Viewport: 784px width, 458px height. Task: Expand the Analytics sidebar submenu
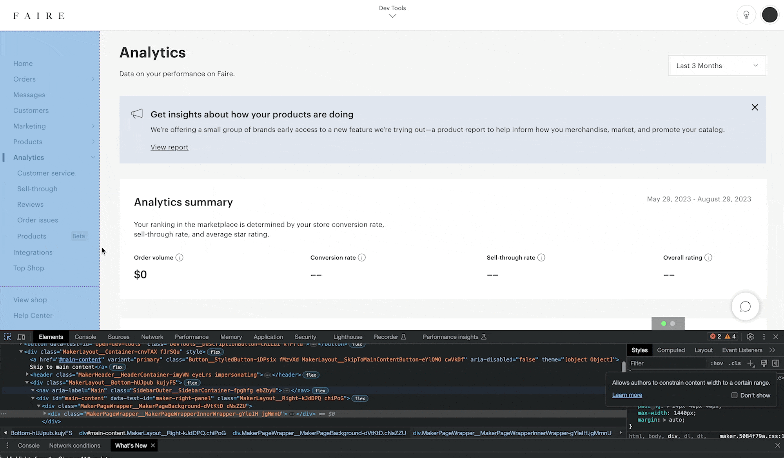pos(93,158)
